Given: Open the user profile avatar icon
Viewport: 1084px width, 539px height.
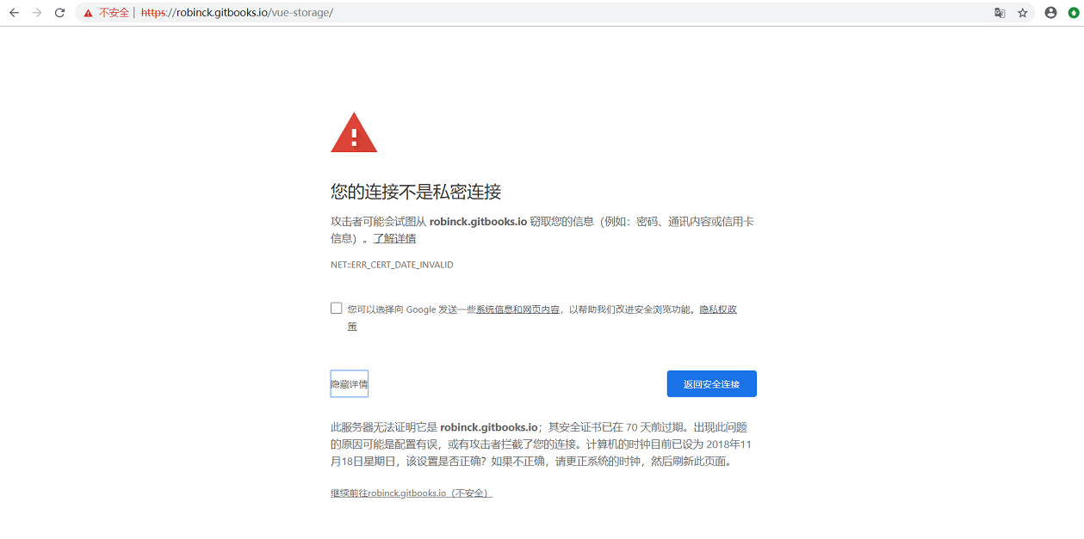Looking at the screenshot, I should [x=1050, y=13].
